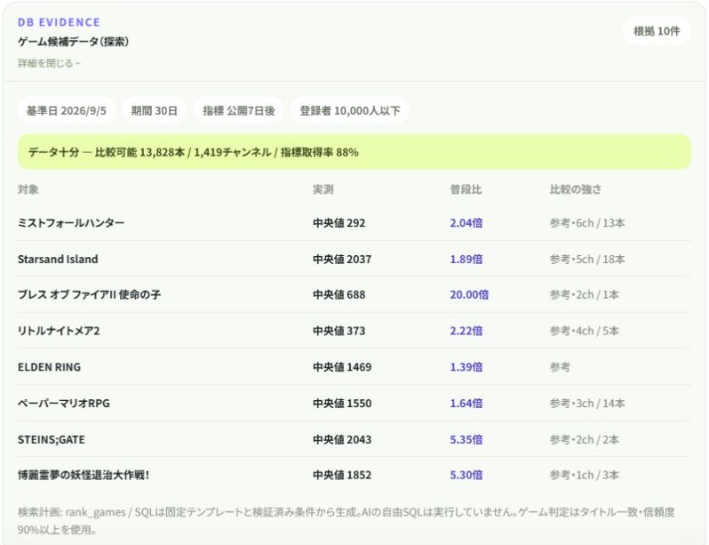
Task: Click ELDEN RING's 参考 strength cell
Action: click(x=560, y=367)
